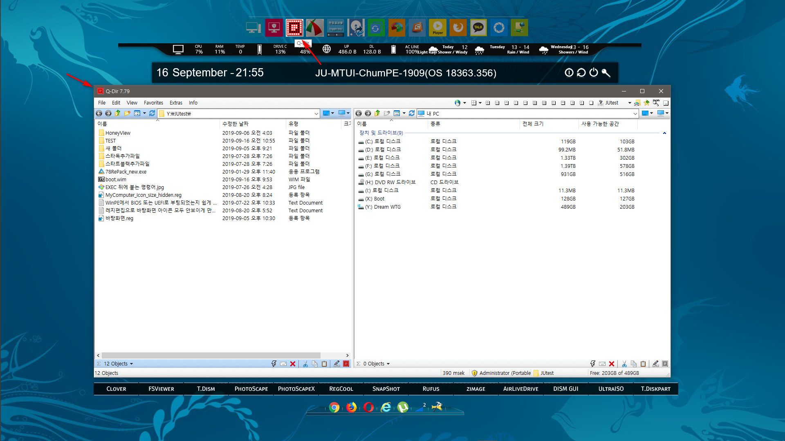The height and width of the screenshot is (441, 785).
Task: Launch Opera from the bottom dock
Action: click(x=368, y=407)
